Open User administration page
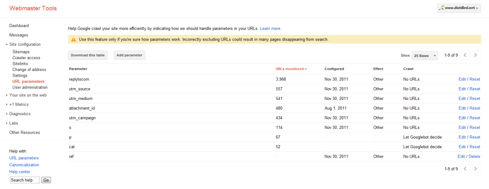This screenshot has height=189, width=489. click(30, 87)
